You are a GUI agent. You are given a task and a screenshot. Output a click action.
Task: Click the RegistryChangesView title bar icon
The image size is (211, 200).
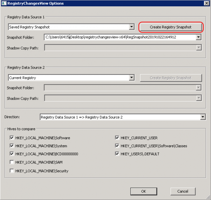pos(4,3)
